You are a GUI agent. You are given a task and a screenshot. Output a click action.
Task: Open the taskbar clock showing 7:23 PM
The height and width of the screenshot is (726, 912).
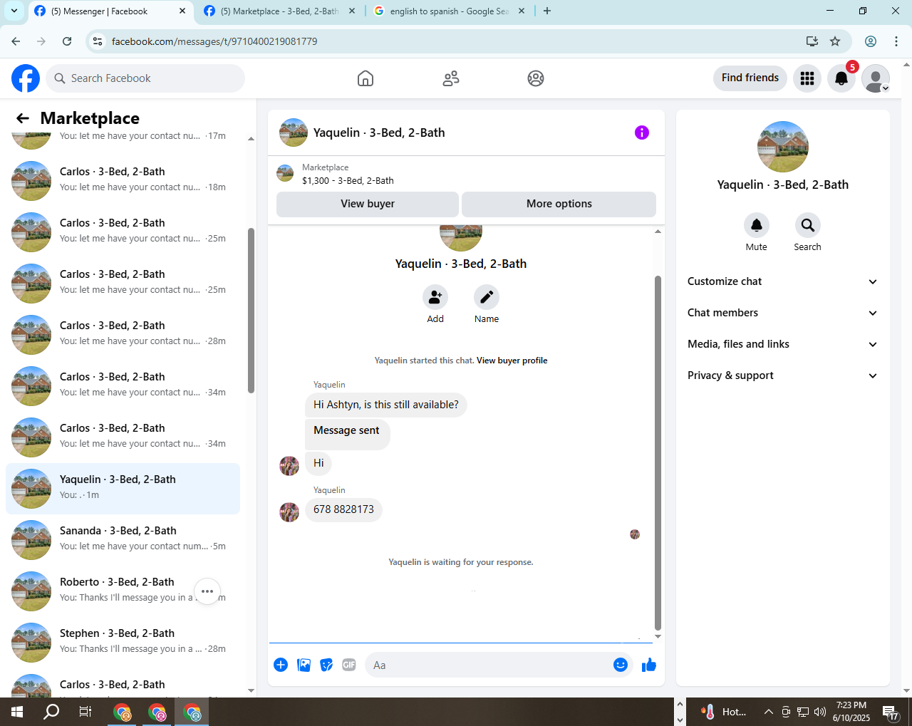tap(851, 712)
